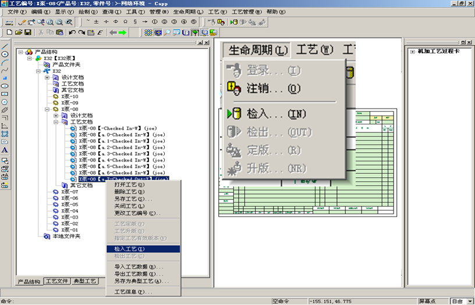Switch to the 典型工艺 tab

(x=85, y=282)
